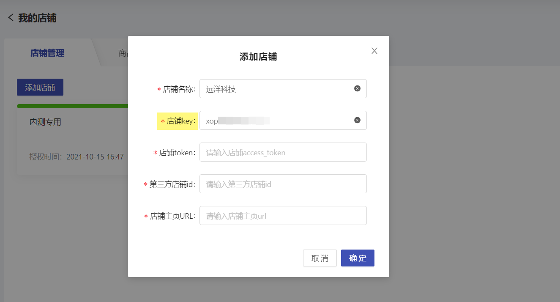
Task: Close the 添加店铺 dialog with X icon
Action: 374,51
